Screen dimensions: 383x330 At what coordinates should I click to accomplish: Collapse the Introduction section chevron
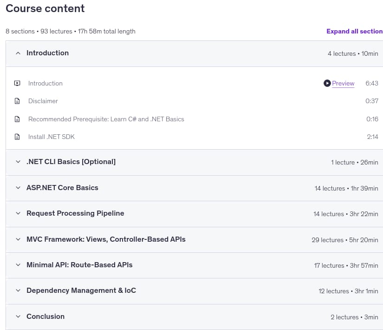click(18, 53)
